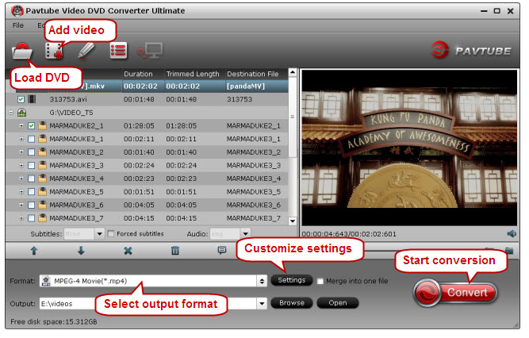Toggle Merge into one file checkbox

(x=320, y=281)
